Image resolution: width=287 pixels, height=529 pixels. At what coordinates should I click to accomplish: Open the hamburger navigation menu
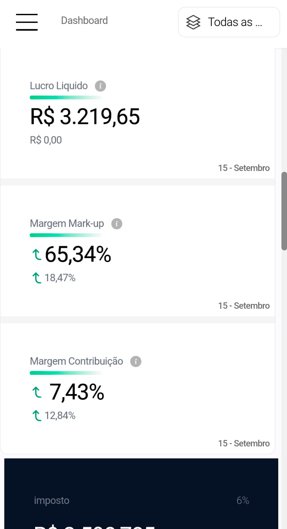coord(27,22)
